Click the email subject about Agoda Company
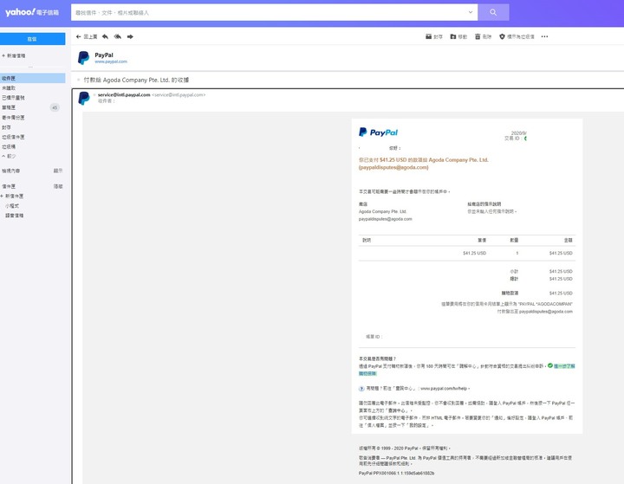 pos(136,80)
